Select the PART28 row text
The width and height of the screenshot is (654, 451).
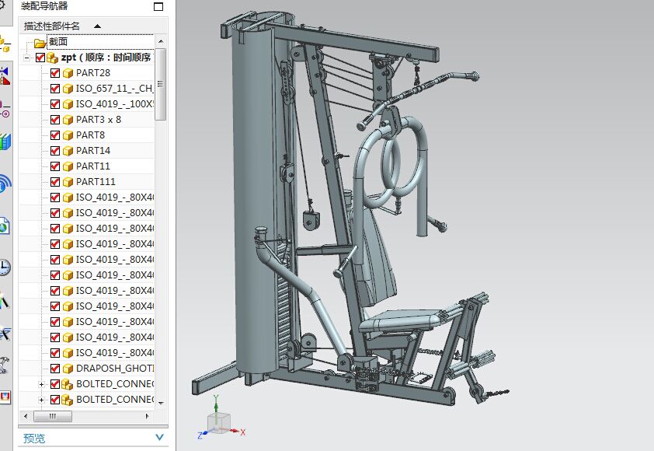click(93, 73)
